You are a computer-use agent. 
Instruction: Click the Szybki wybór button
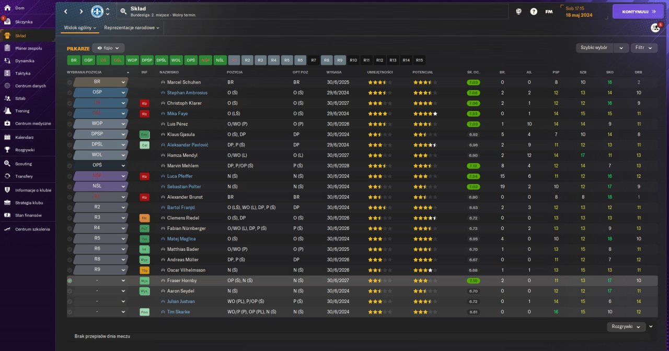click(594, 47)
